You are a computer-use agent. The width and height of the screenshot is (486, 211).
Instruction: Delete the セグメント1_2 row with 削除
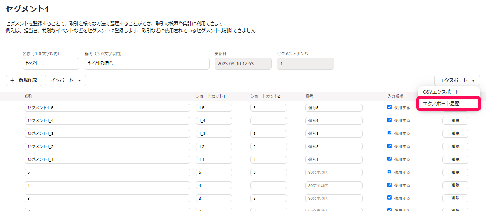455,146
